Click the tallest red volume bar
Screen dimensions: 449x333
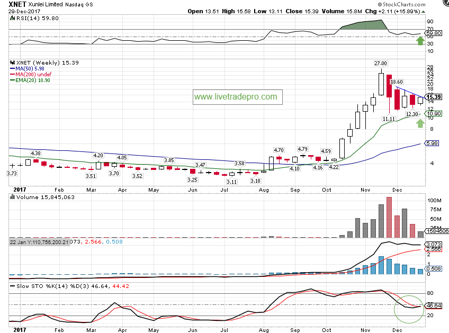tap(389, 217)
